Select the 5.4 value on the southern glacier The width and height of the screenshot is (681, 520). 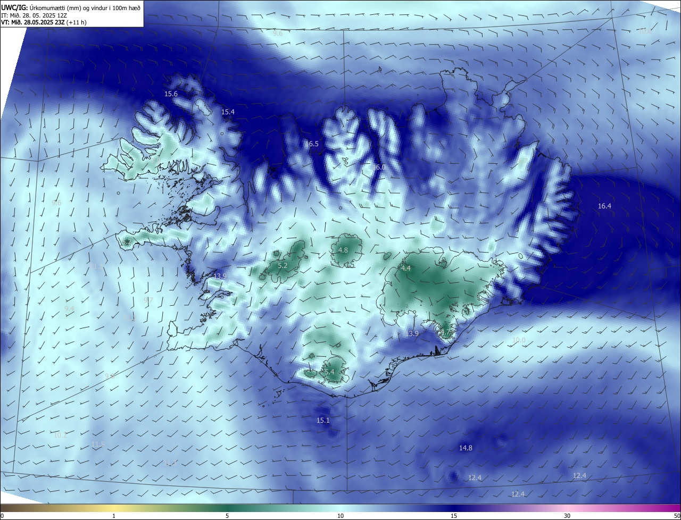[329, 372]
